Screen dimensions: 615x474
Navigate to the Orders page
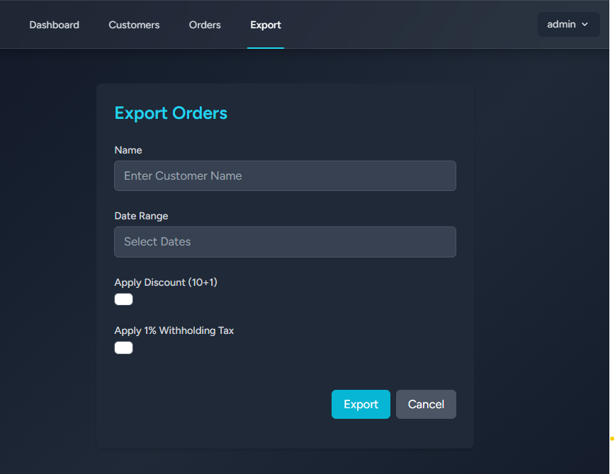(x=205, y=24)
